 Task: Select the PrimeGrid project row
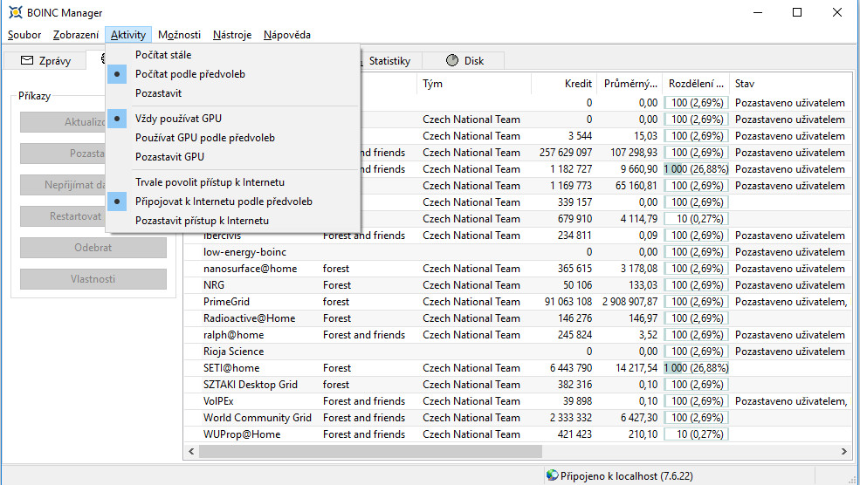(x=517, y=302)
